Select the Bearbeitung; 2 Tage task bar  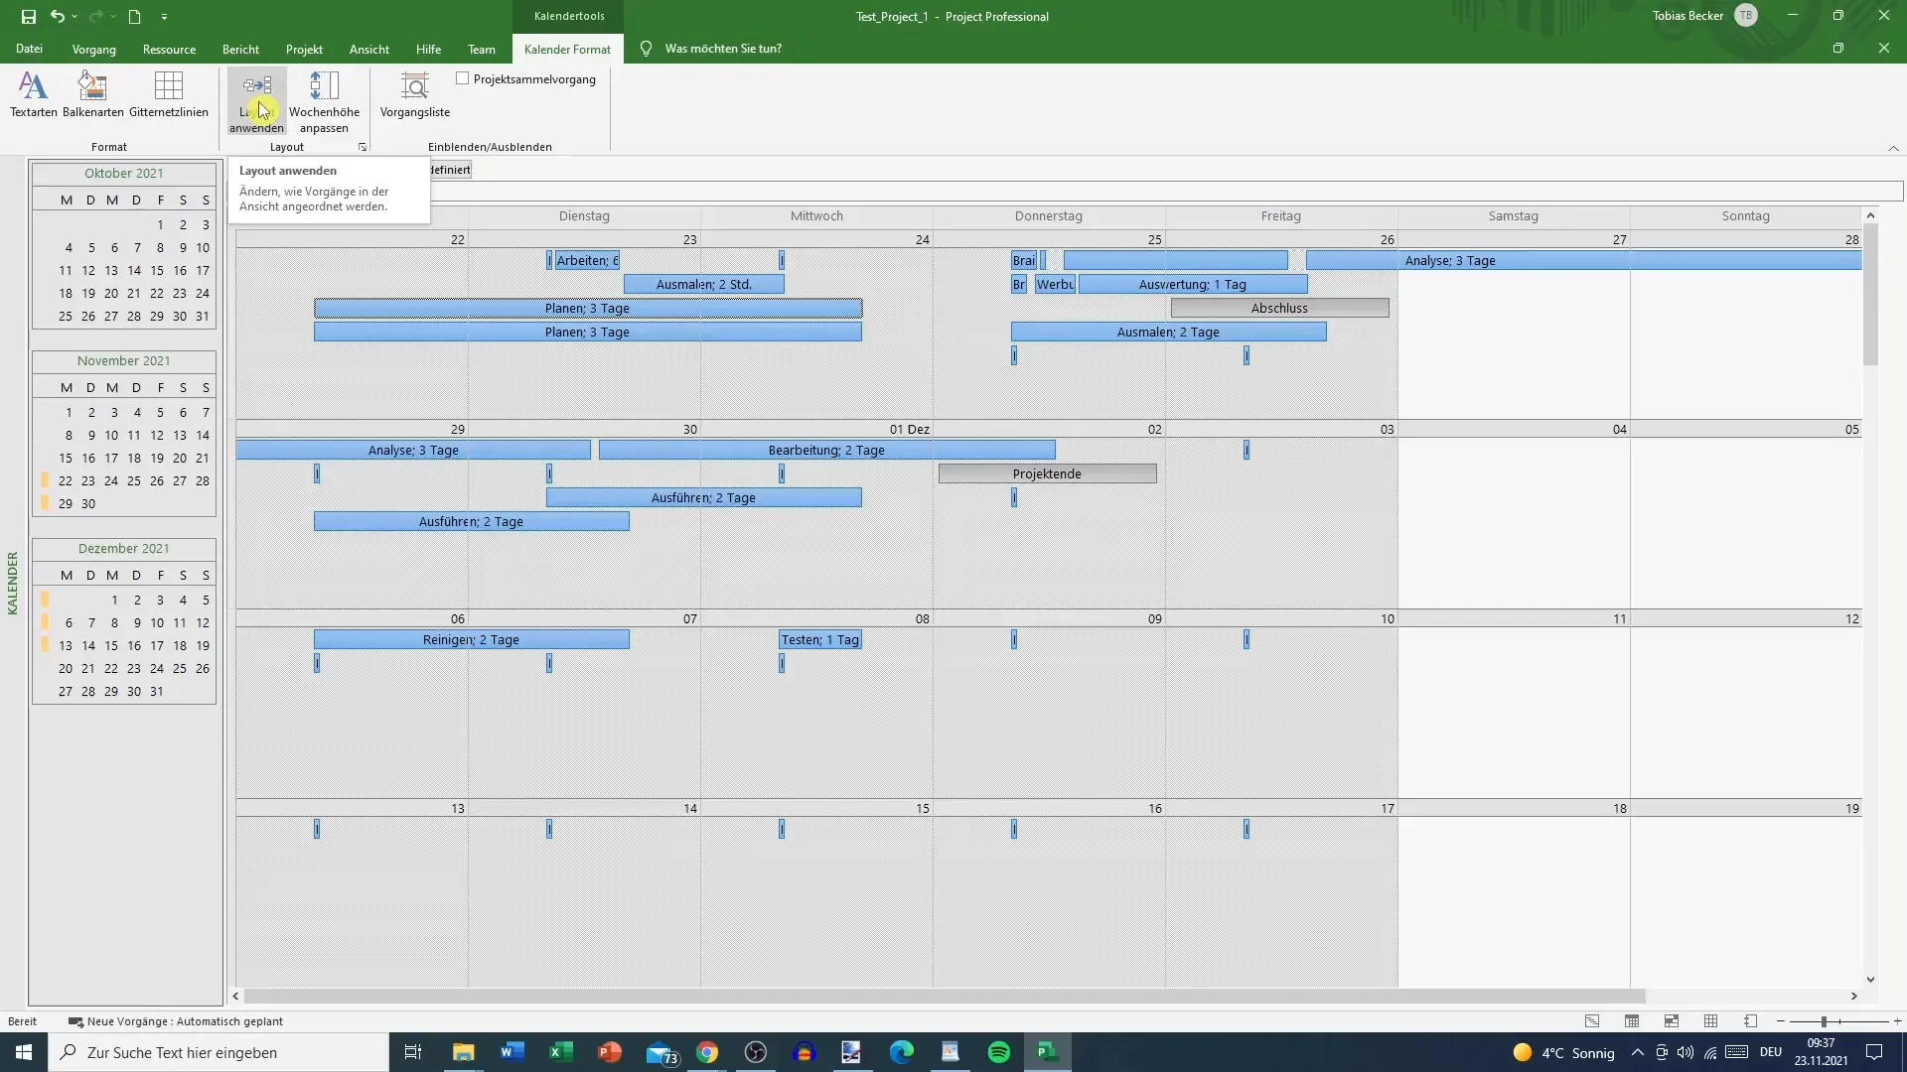[x=826, y=450]
